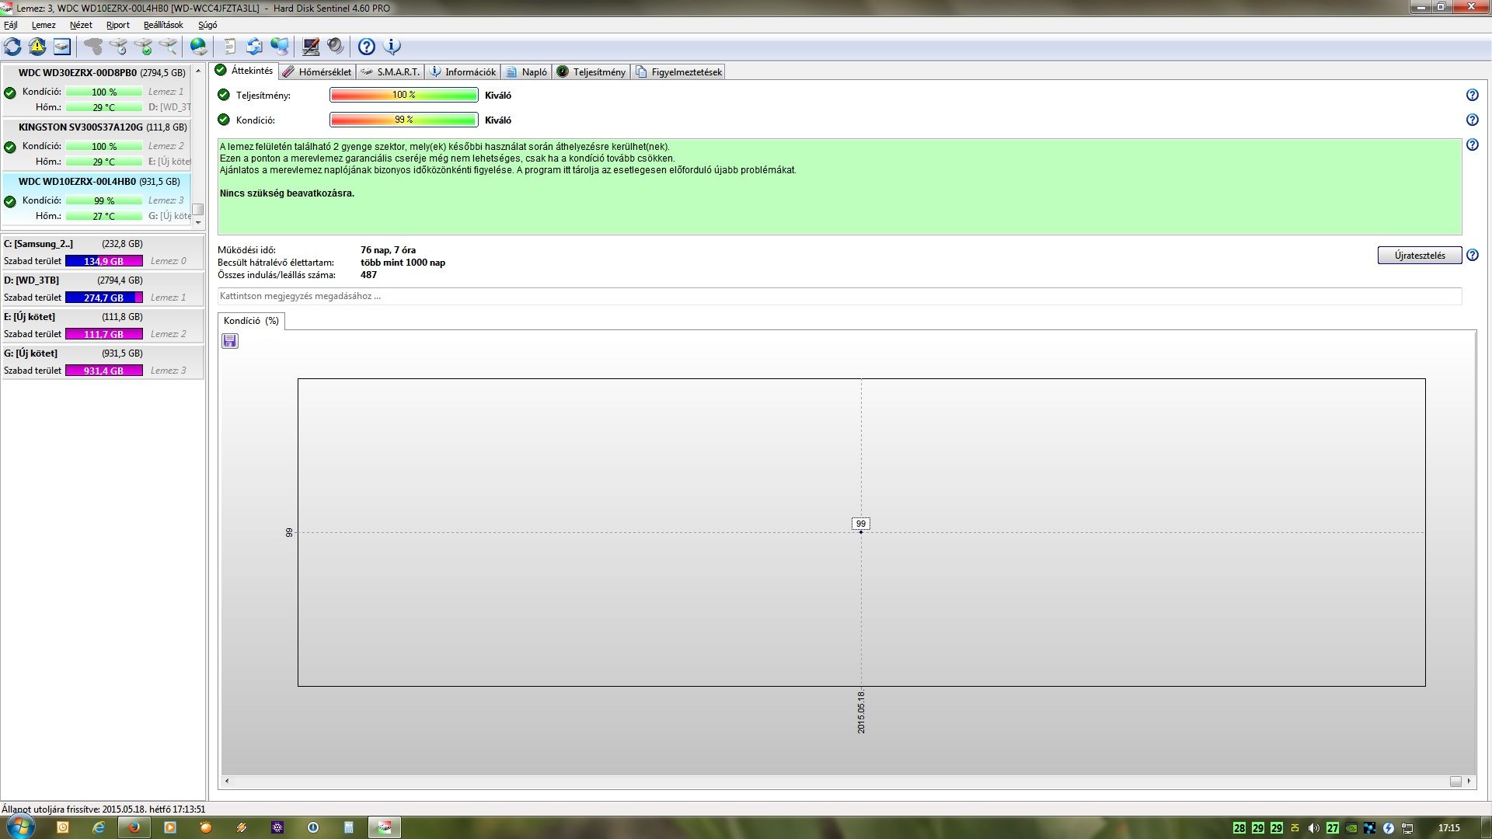Click the save floppy icon above the chart
1492x839 pixels.
pyautogui.click(x=230, y=341)
